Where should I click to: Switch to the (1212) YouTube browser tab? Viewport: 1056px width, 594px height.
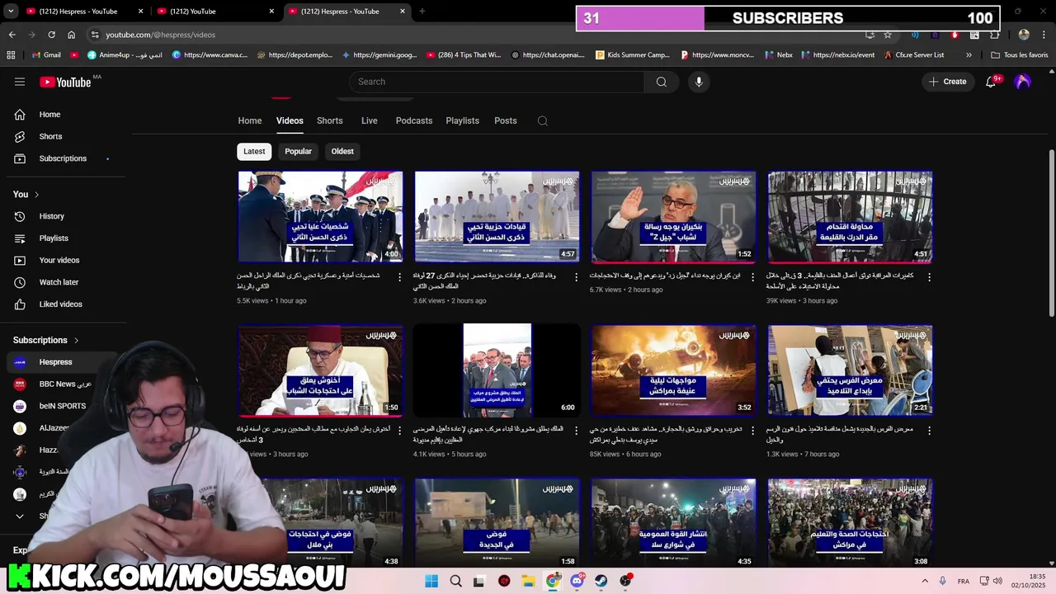tap(216, 12)
